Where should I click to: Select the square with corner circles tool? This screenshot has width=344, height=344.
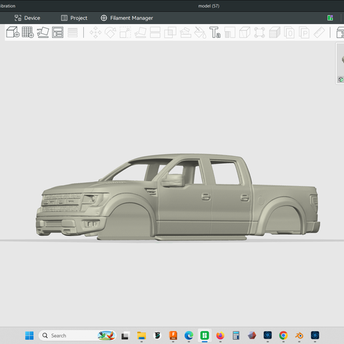point(259,33)
